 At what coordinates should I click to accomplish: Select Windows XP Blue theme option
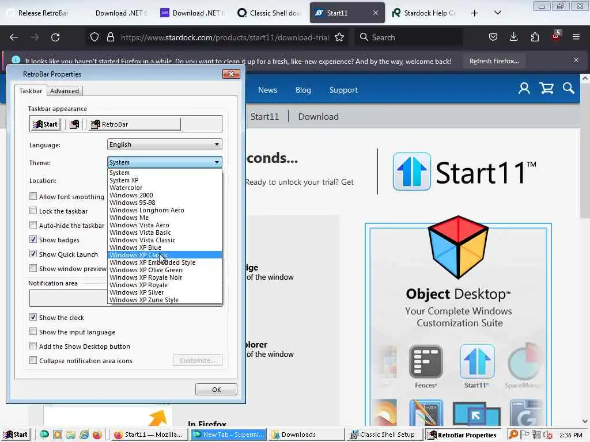point(165,247)
